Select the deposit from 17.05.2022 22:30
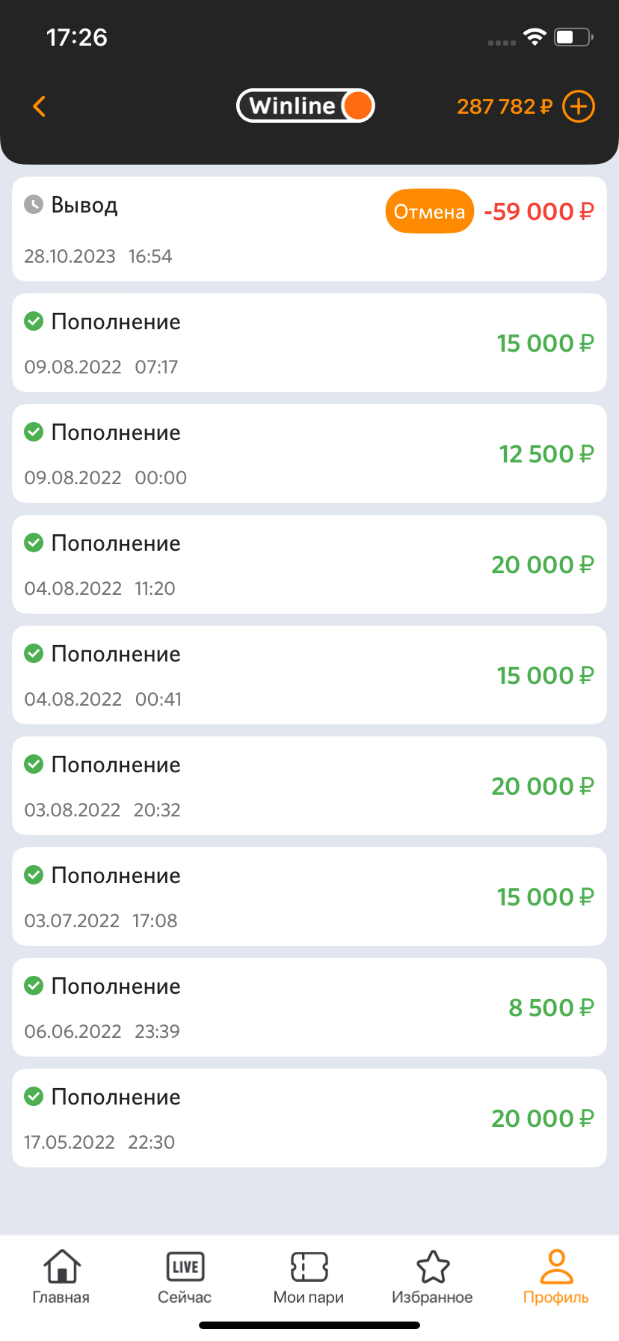 point(309,1118)
